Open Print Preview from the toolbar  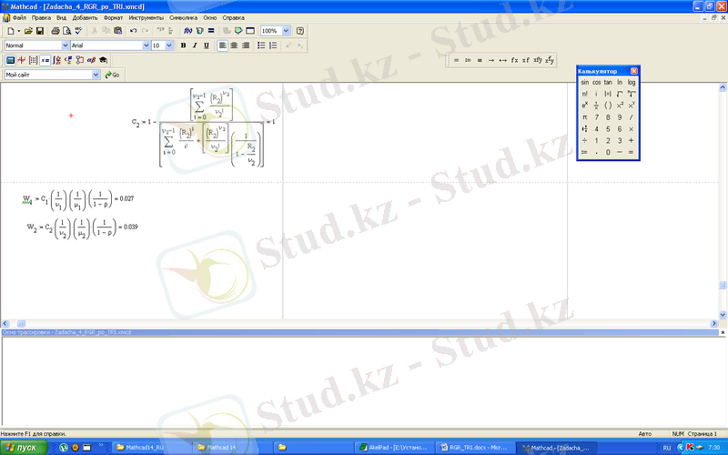coord(66,31)
